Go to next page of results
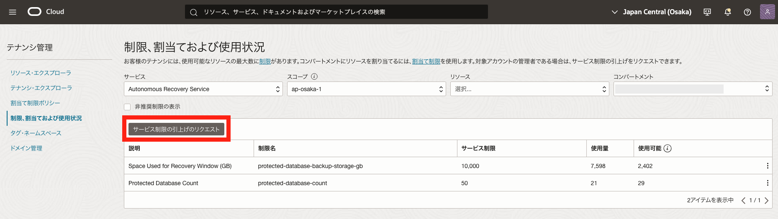Screen dimensions: 778x219 767,201
